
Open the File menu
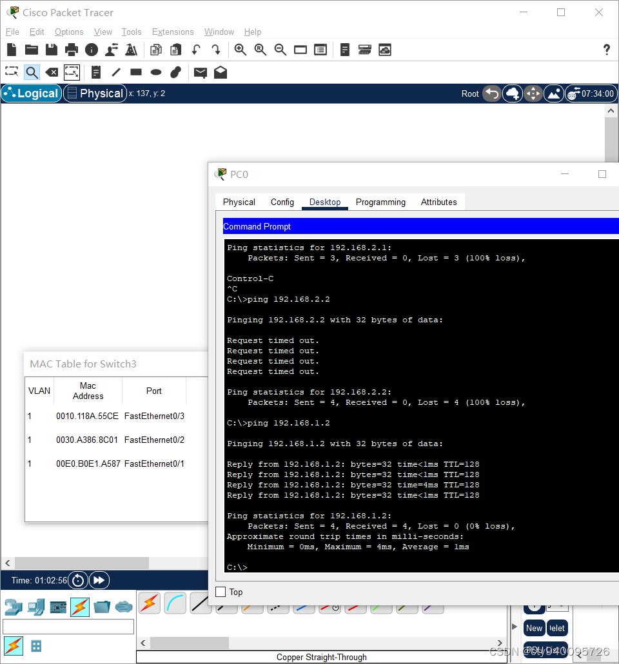point(12,32)
